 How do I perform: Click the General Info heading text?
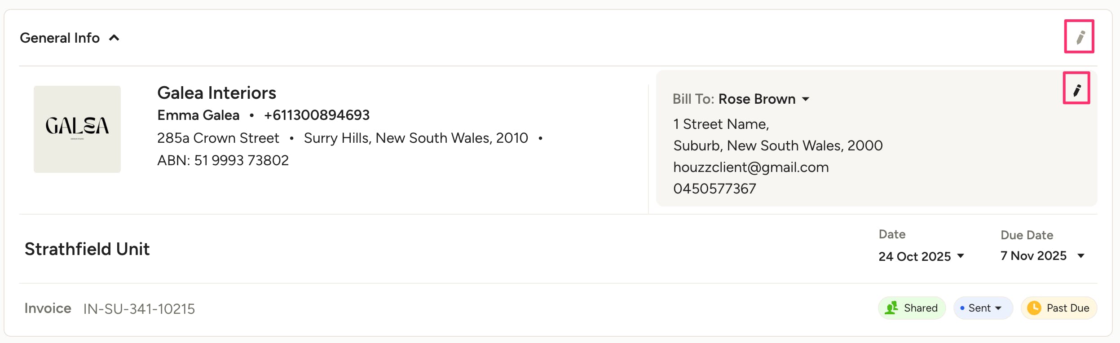[x=60, y=38]
